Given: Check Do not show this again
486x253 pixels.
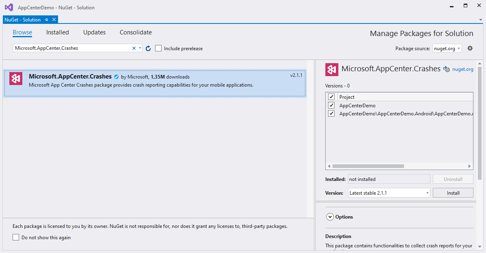Looking at the screenshot, I should tap(16, 238).
